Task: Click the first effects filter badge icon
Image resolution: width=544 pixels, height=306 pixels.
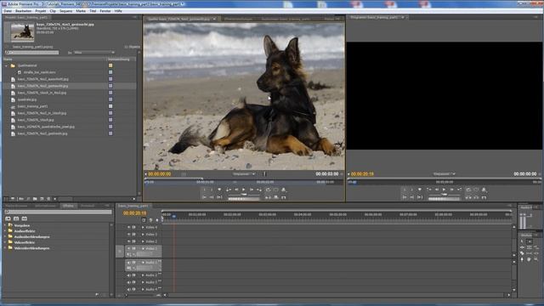Action: 8,218
